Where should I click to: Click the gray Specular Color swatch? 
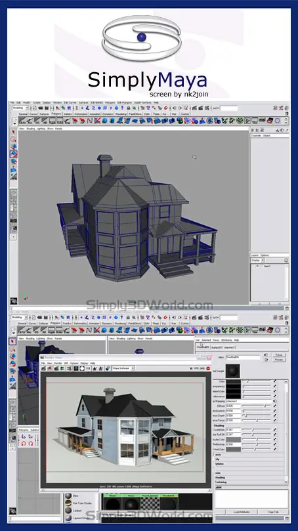click(x=233, y=440)
